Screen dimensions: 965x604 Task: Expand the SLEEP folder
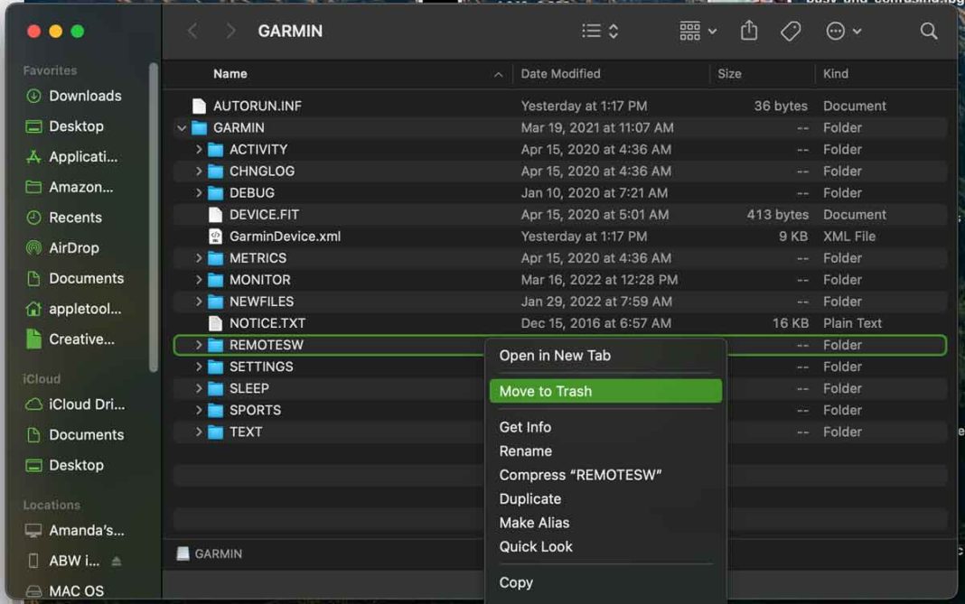click(199, 388)
